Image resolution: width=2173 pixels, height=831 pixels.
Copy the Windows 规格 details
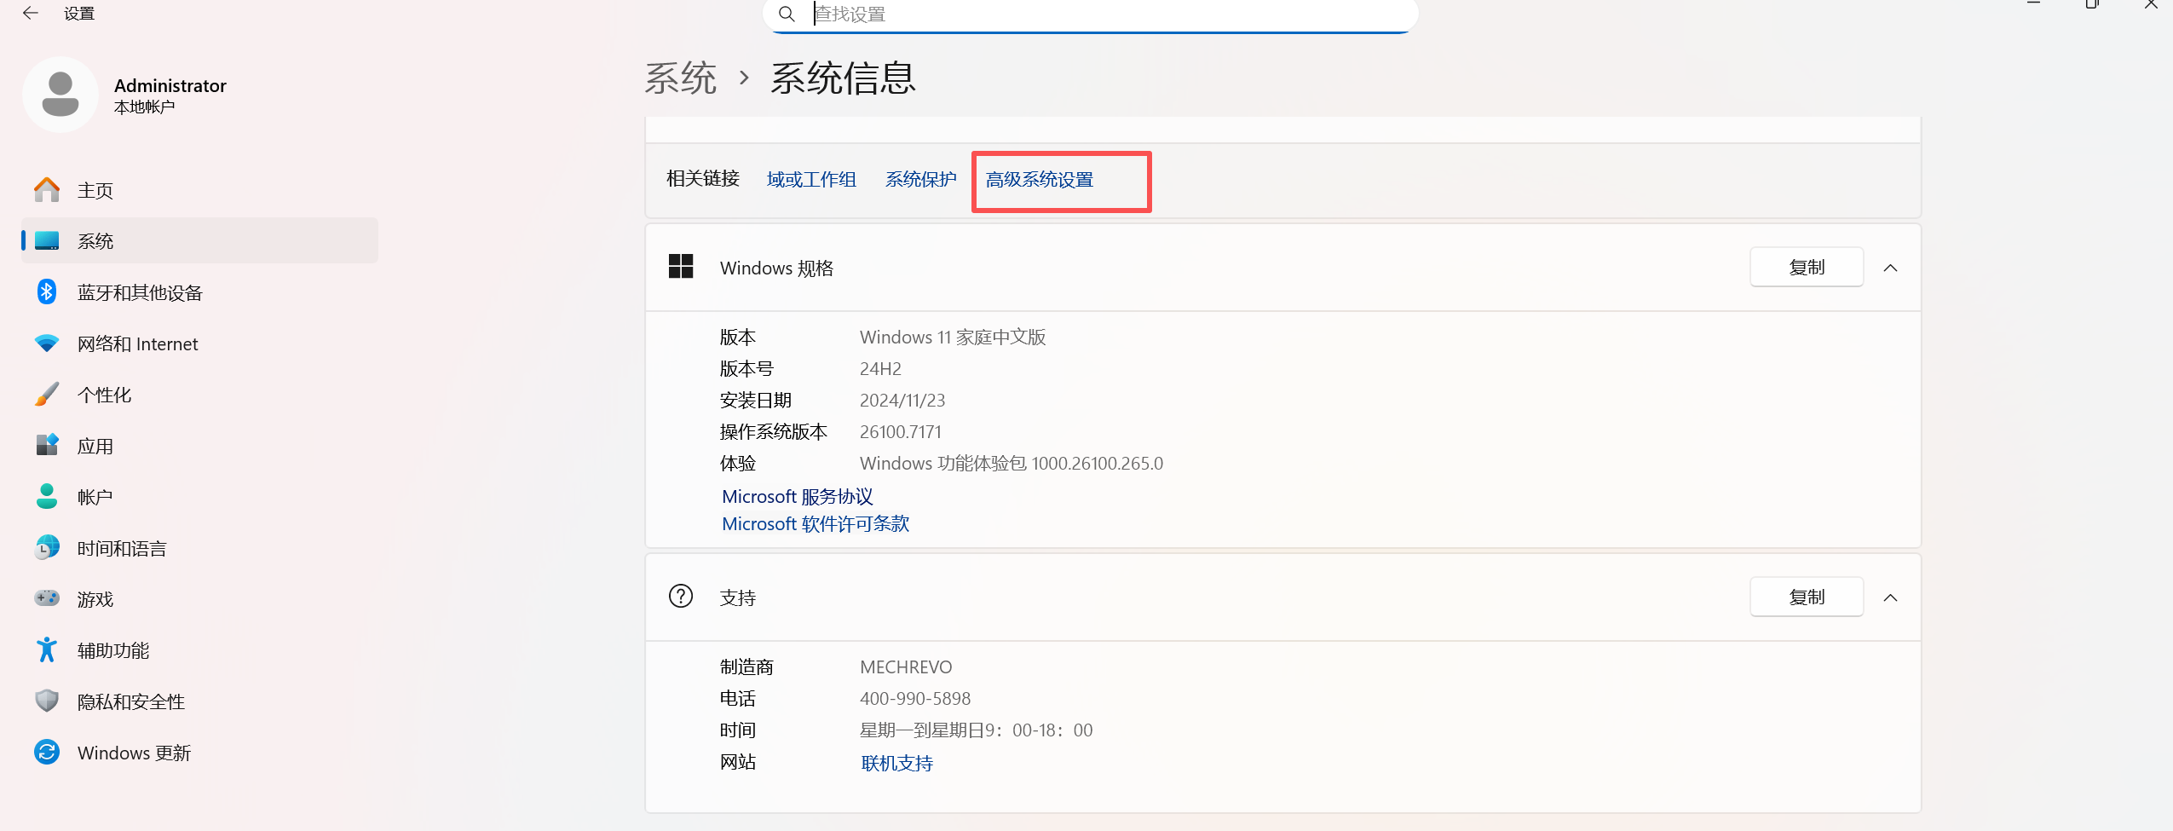pos(1807,268)
